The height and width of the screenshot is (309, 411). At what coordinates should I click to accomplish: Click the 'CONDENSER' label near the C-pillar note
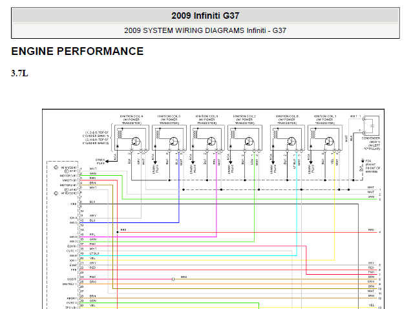(x=371, y=138)
